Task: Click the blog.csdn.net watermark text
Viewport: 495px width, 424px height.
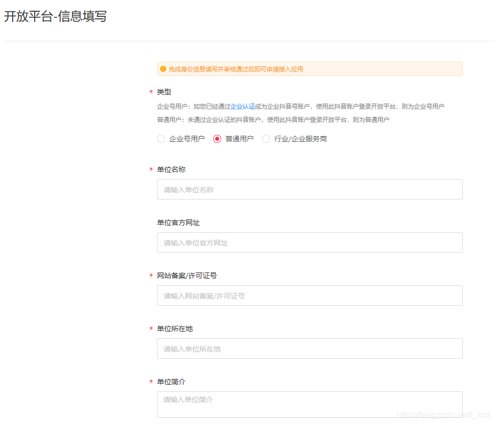Action: click(443, 415)
